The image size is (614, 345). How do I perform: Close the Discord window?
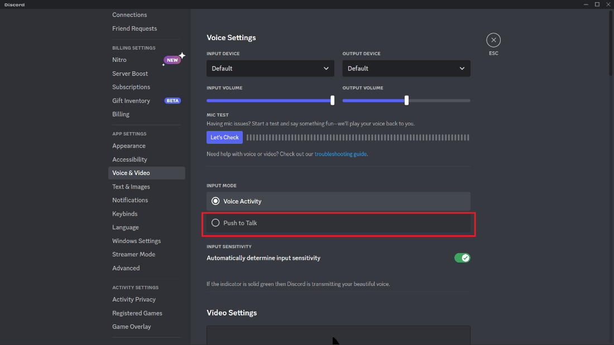(608, 4)
